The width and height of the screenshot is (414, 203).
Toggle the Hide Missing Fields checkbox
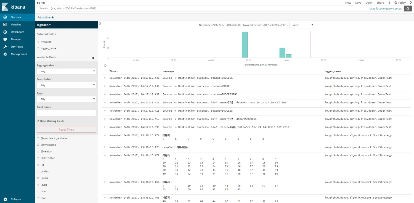tap(38, 121)
